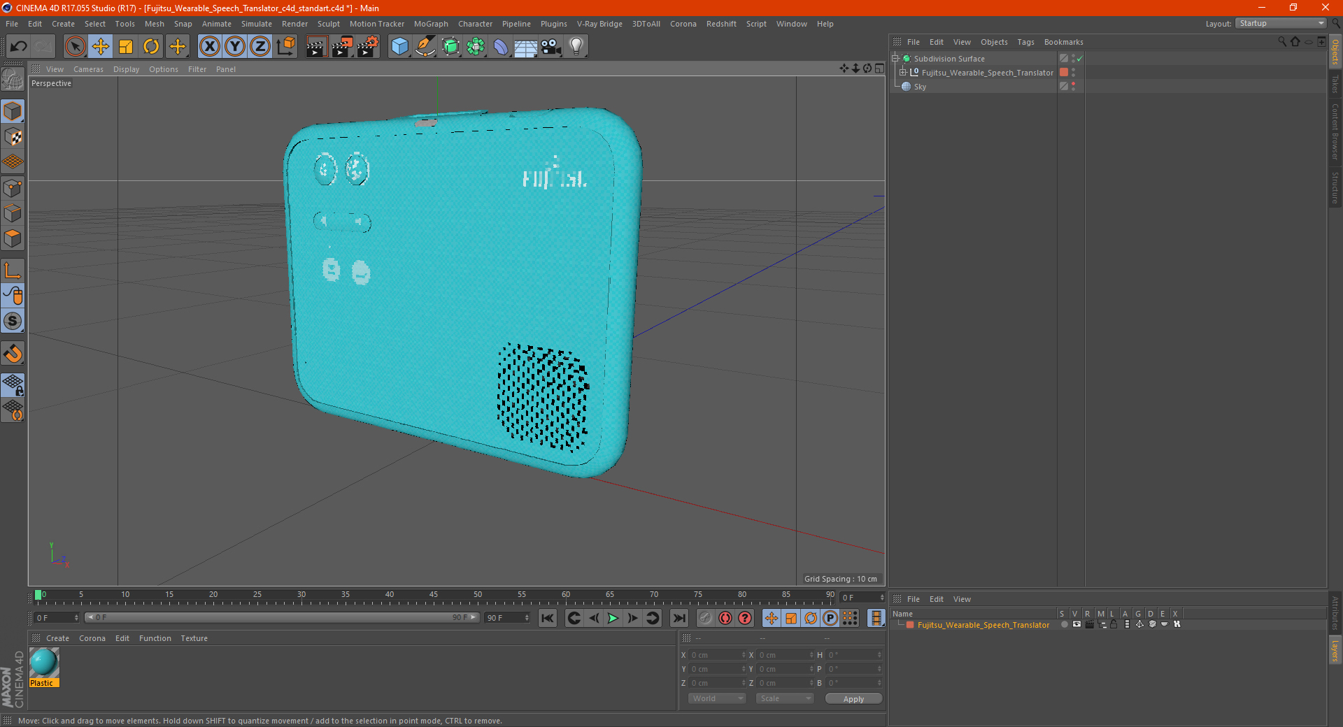Open viewport Cameras menu
Screen dimensions: 1343x727
tap(88, 69)
